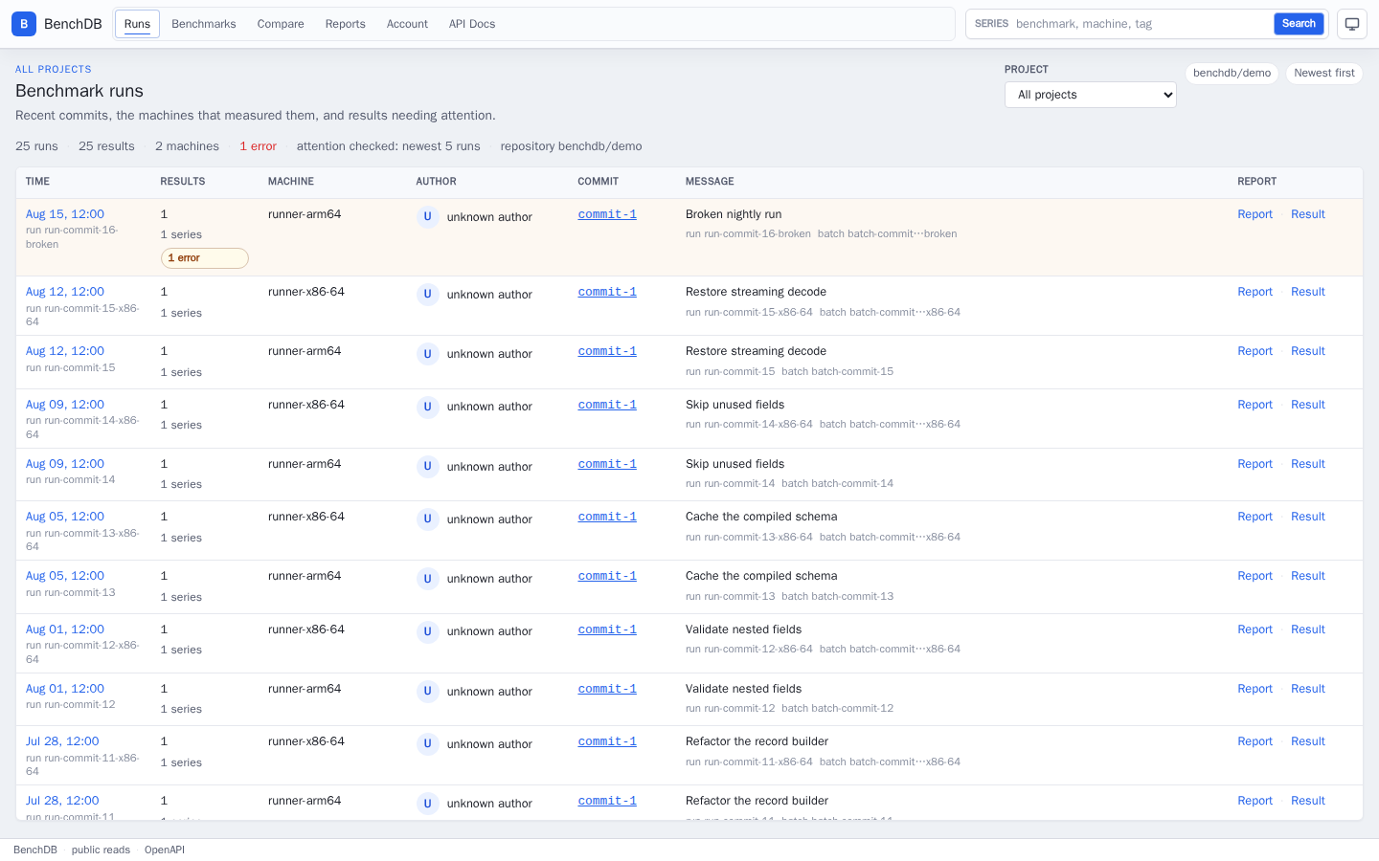Click the 2 machines summary text

(187, 146)
